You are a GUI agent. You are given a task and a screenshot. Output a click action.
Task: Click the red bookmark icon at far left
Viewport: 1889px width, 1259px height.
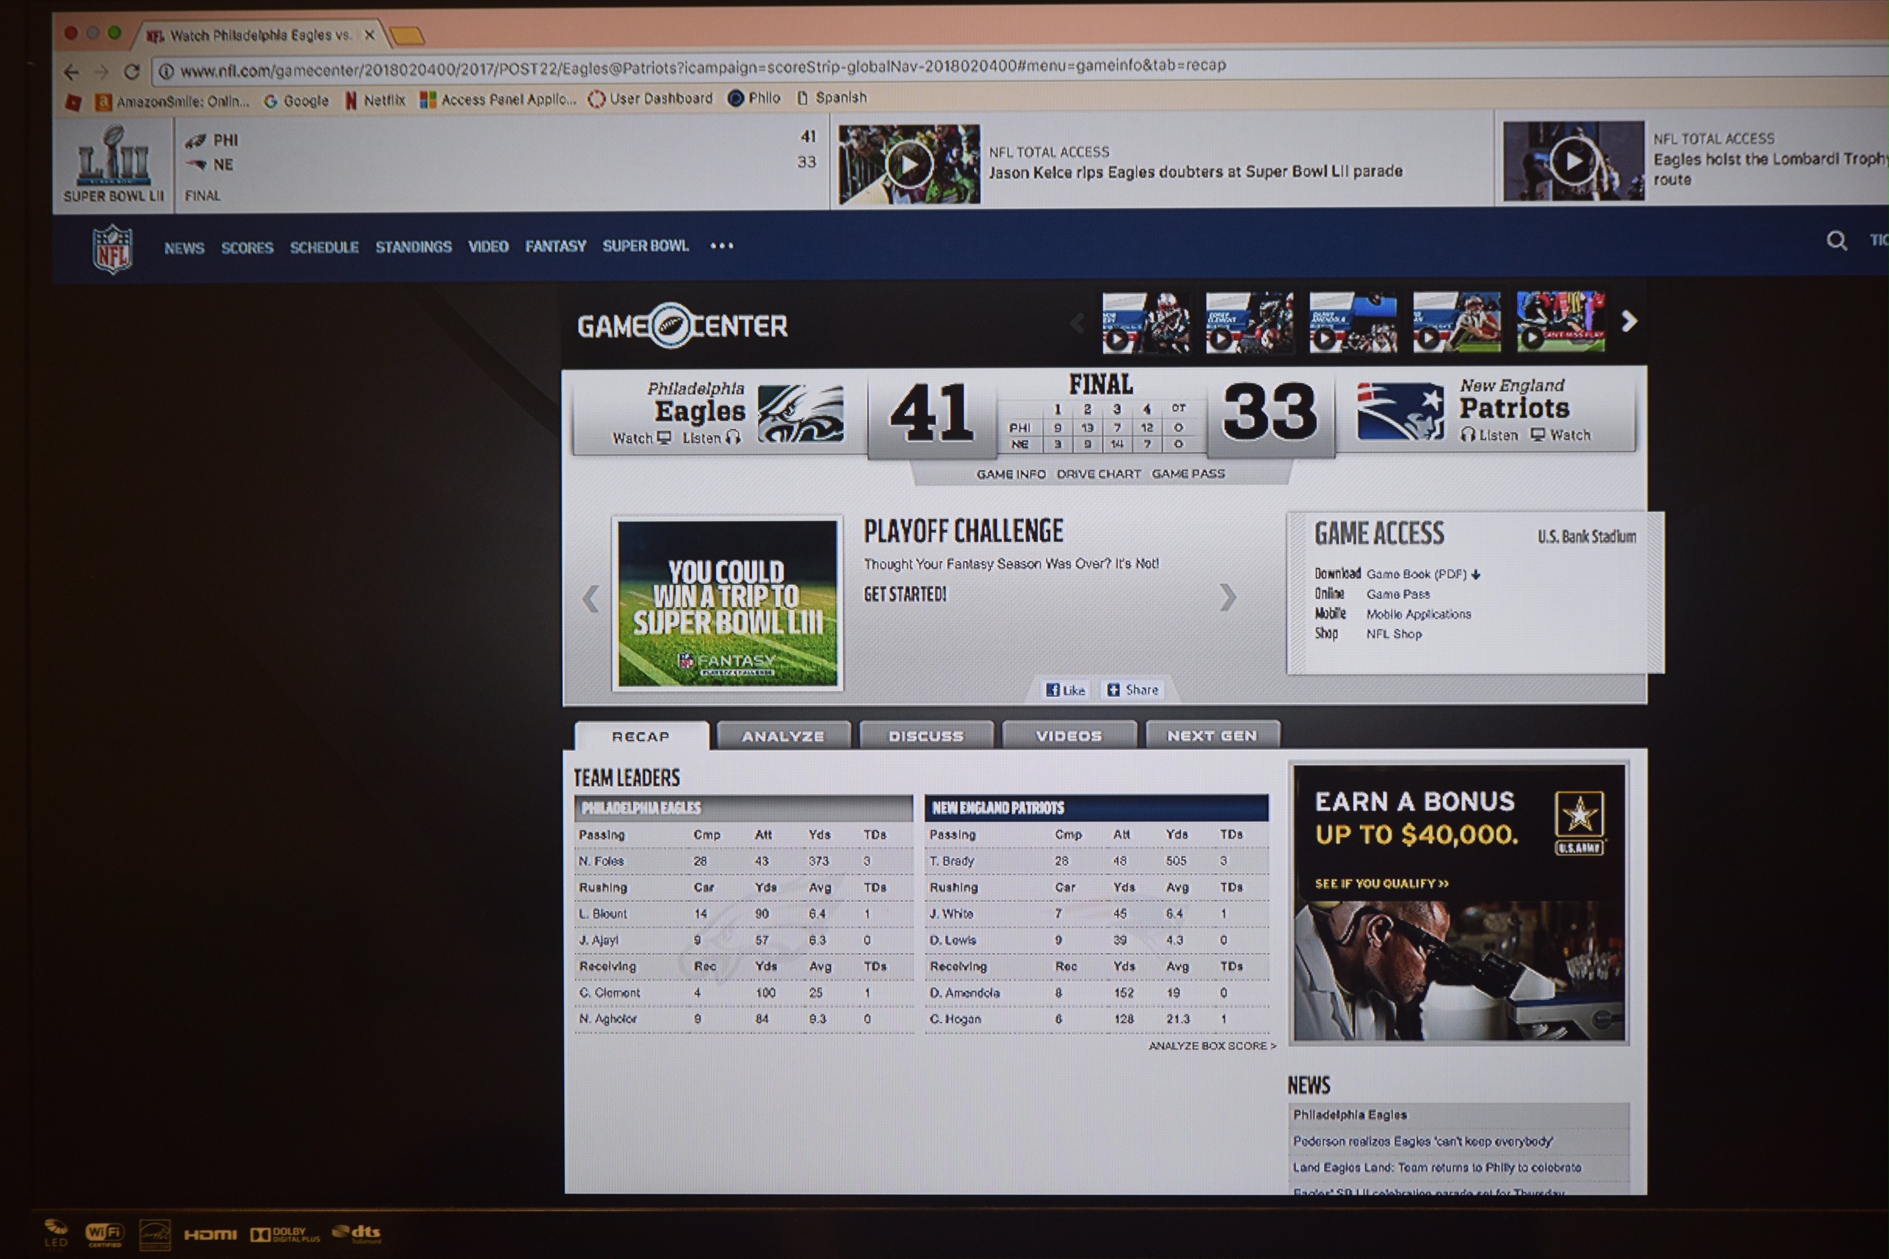[73, 103]
